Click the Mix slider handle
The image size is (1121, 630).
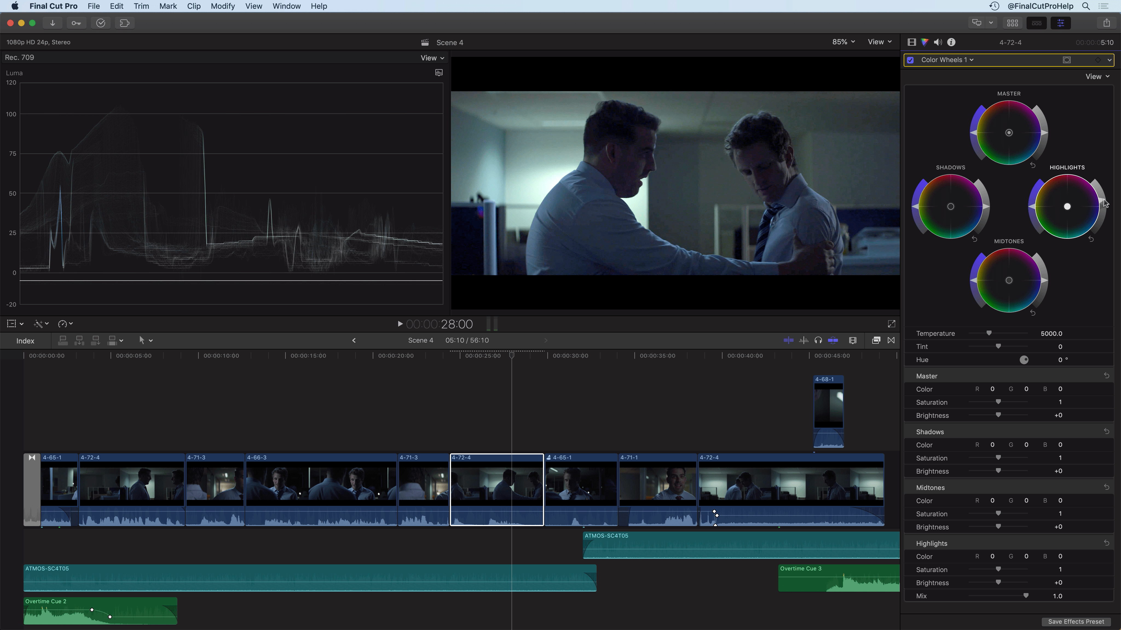click(1026, 595)
